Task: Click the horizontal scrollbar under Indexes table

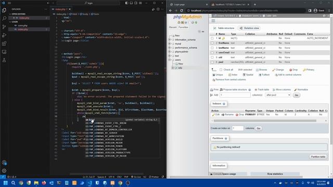Action: click(x=265, y=121)
